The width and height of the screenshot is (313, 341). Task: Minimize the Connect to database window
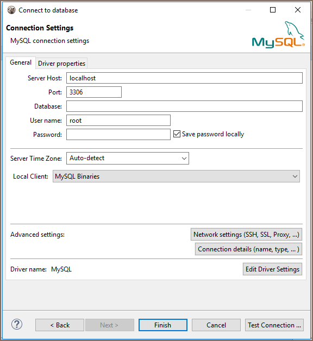click(x=248, y=10)
